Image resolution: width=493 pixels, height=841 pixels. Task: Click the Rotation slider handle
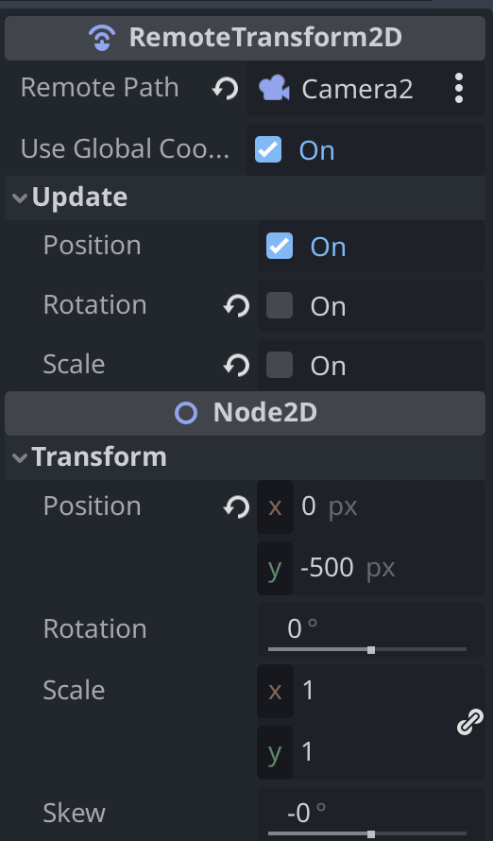point(371,650)
